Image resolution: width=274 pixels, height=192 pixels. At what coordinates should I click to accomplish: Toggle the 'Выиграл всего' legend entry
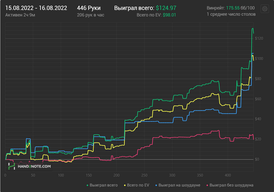[x=102, y=185]
